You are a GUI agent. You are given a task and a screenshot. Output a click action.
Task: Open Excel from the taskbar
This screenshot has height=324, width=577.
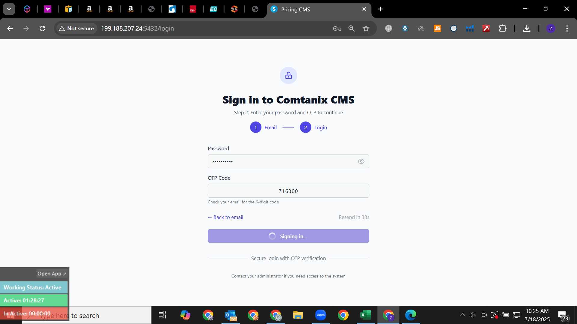tap(365, 315)
